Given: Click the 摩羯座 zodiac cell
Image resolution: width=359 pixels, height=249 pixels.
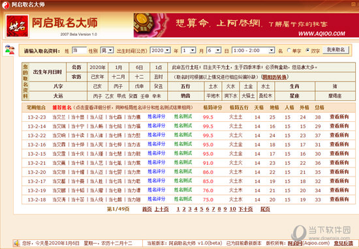Looking at the screenshot, I should 335,96.
